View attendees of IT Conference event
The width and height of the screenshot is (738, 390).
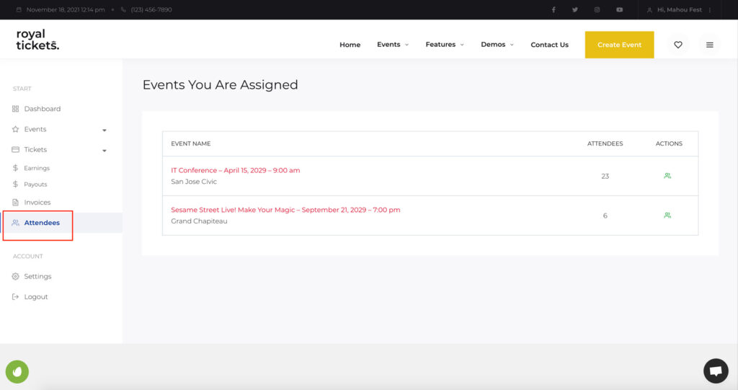(x=667, y=176)
